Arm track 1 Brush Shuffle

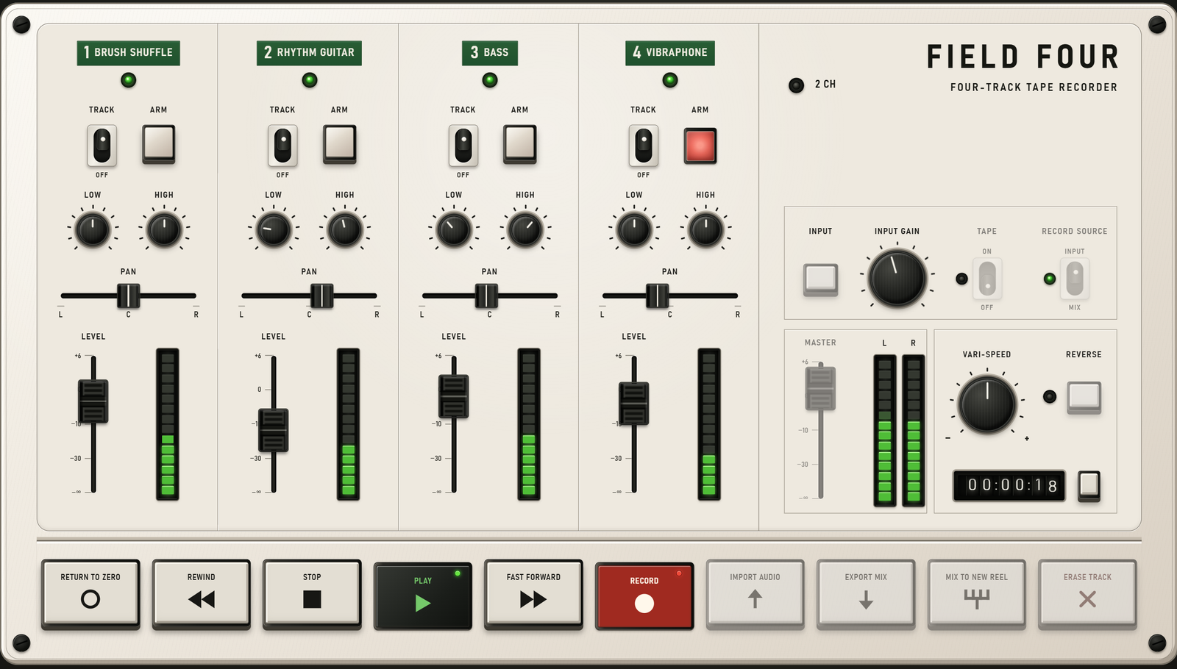click(159, 143)
